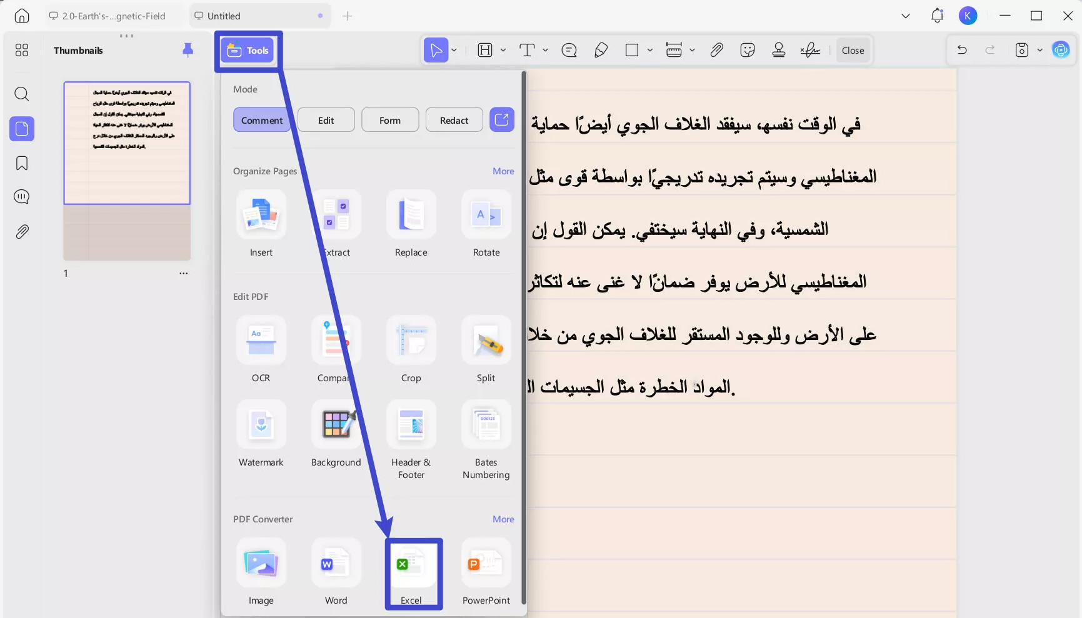
Task: Open the Stamp tool
Action: (779, 50)
